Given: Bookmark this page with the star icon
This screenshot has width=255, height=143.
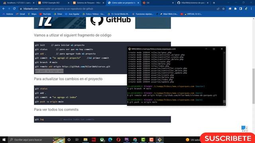Looking at the screenshot, I should (224, 9).
